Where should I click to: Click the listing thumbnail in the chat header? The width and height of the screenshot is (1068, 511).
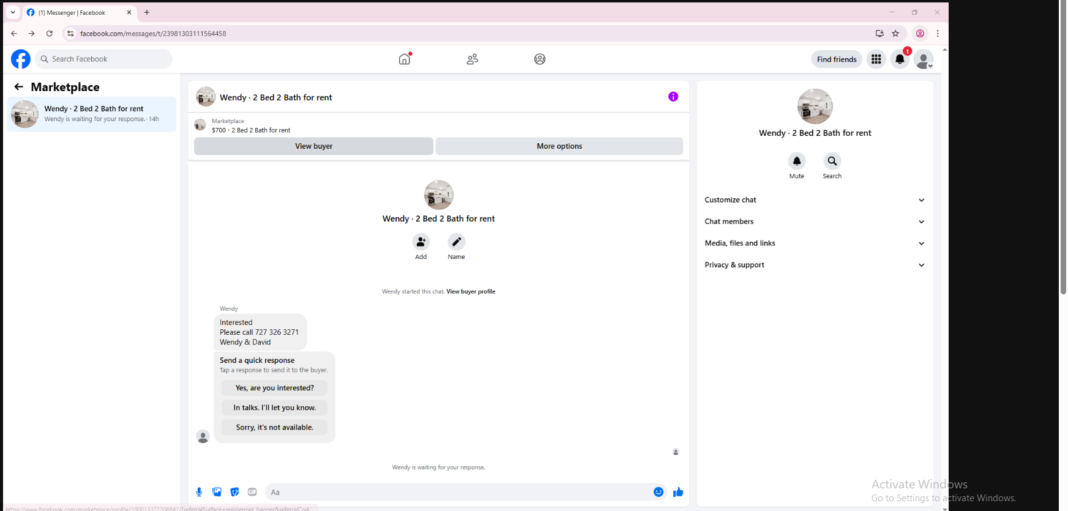point(206,97)
